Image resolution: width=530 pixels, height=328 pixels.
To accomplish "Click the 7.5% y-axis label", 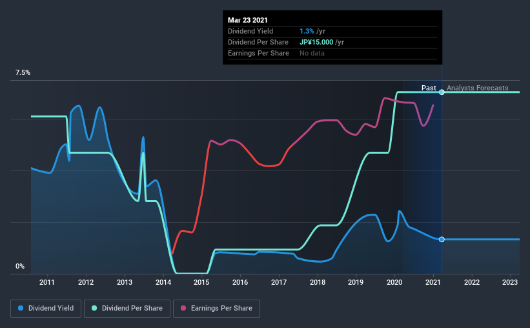I will coord(23,73).
